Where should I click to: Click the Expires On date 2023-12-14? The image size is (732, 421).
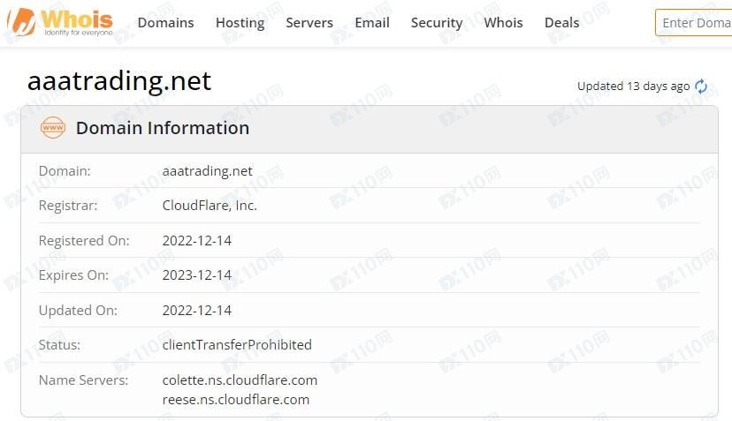[x=197, y=275]
